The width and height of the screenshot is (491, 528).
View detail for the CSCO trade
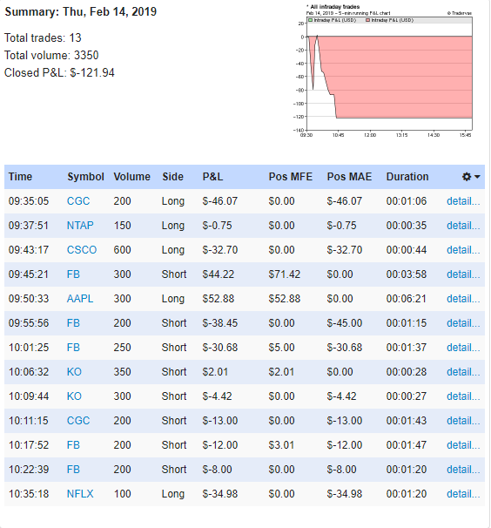[x=463, y=250]
